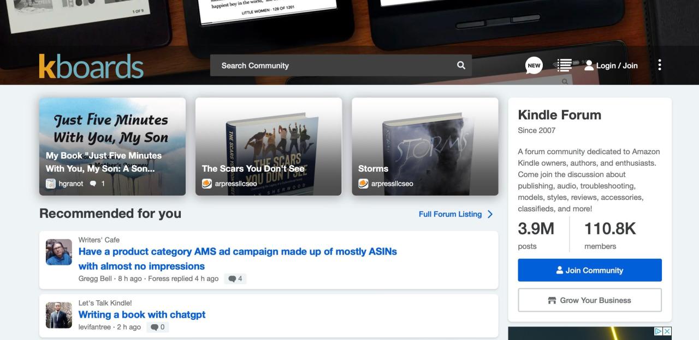Open the Writing a book with chatgpt thread
Viewport: 699px width, 340px height.
(142, 314)
